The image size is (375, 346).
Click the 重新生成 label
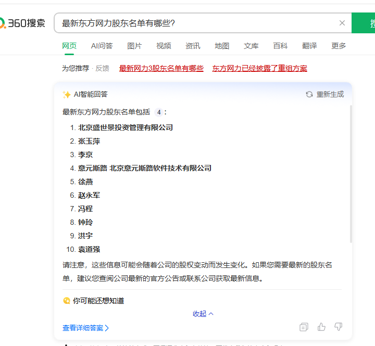click(x=330, y=94)
